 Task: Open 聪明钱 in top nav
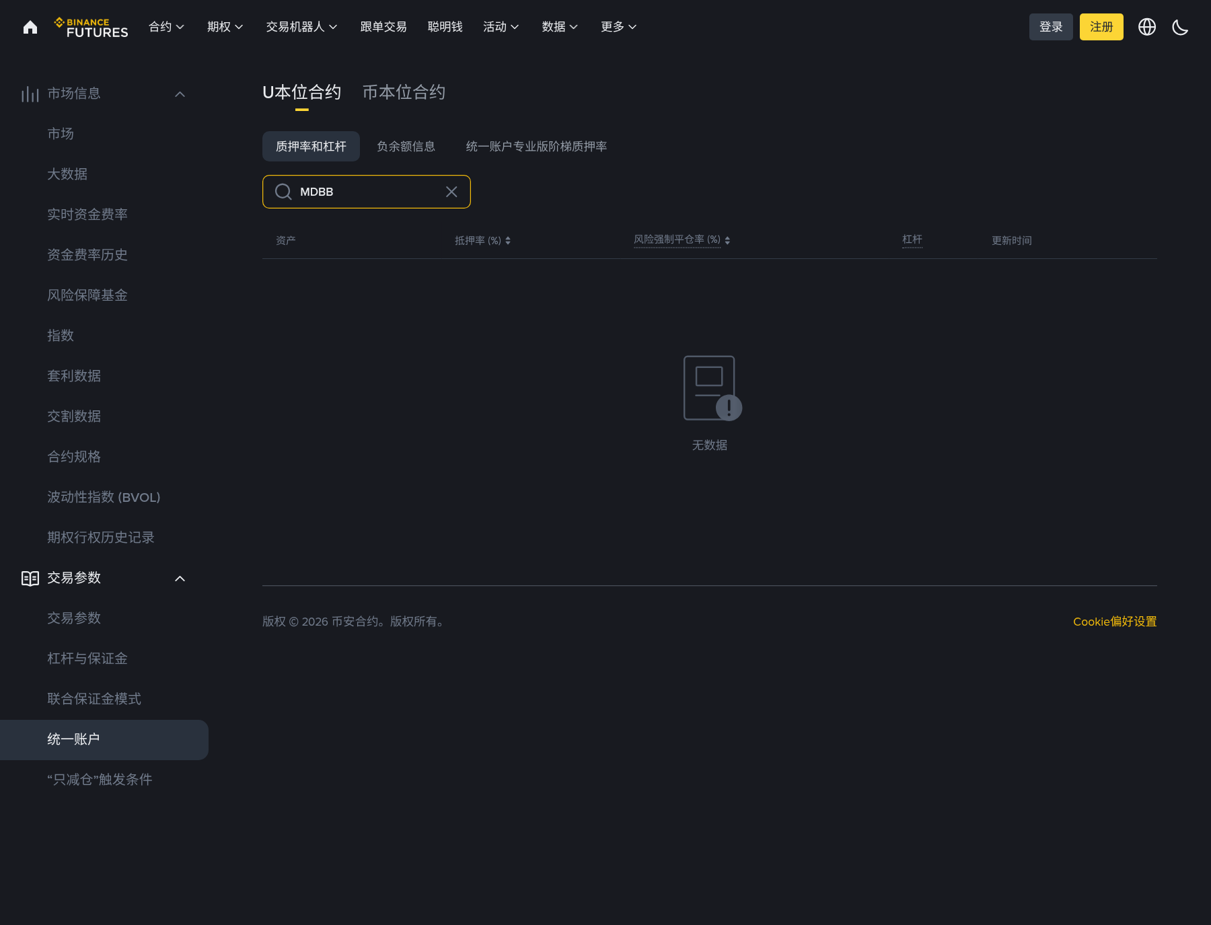(445, 27)
